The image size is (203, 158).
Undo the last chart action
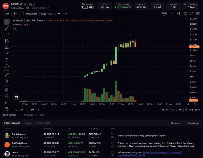[x=59, y=14]
